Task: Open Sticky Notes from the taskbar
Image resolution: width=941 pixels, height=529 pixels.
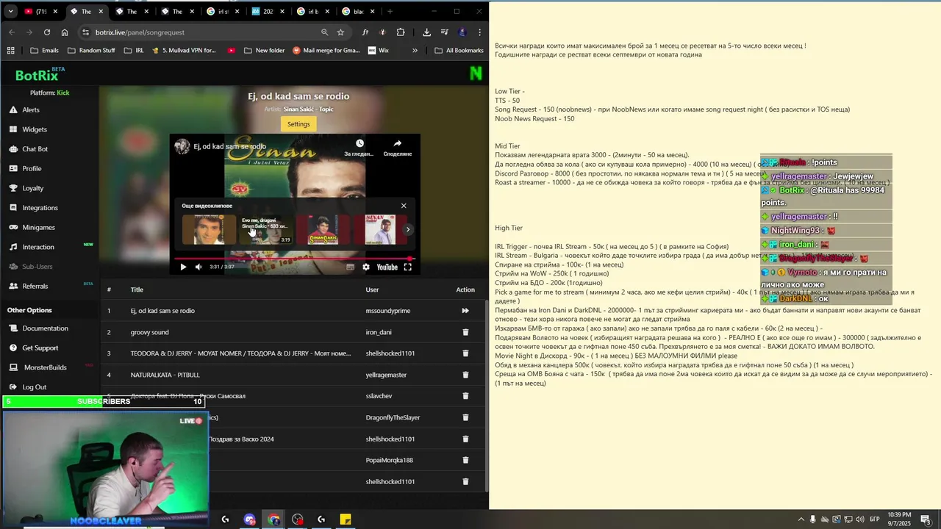Action: coord(346,519)
